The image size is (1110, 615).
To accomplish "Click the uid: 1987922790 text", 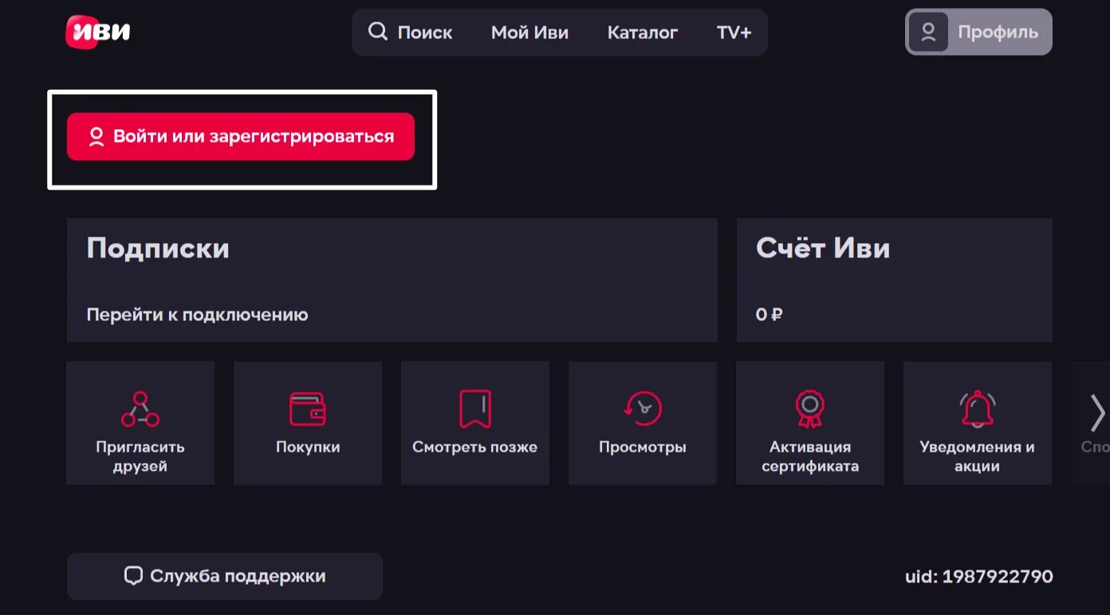I will [x=978, y=576].
